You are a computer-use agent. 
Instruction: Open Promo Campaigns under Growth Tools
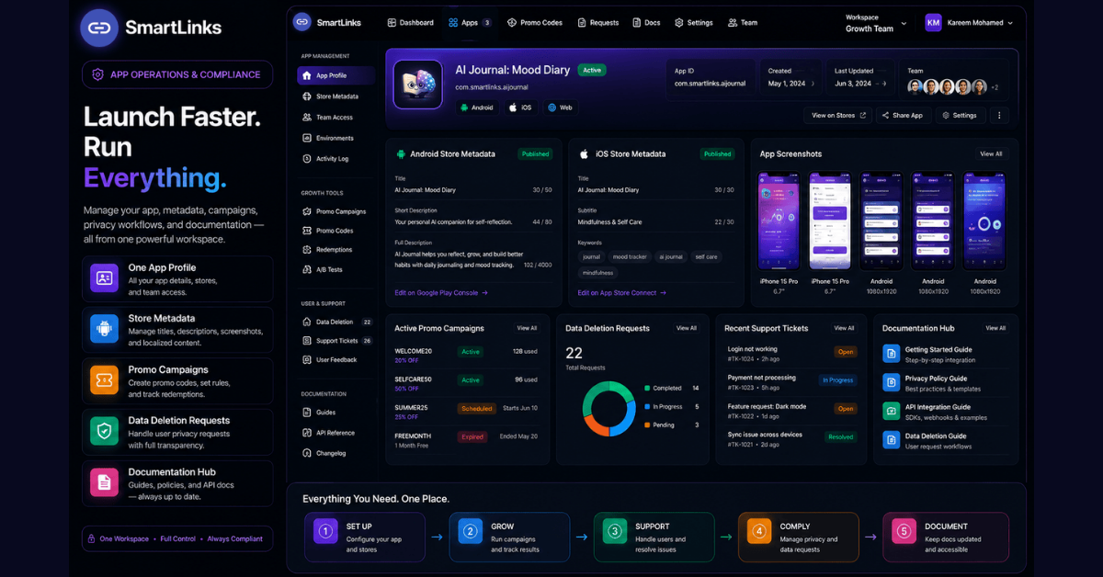point(335,211)
